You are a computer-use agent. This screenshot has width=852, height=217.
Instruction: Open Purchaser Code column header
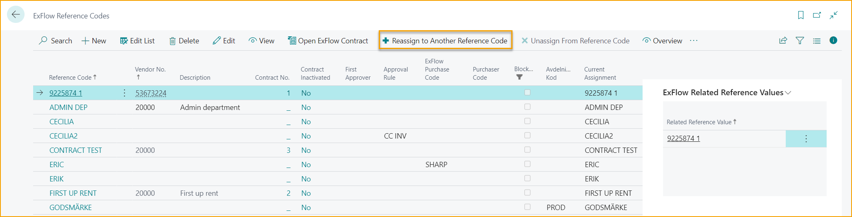point(486,73)
